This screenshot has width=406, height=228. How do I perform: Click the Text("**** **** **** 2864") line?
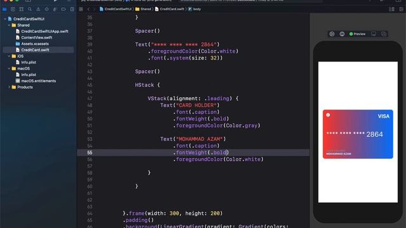178,44
